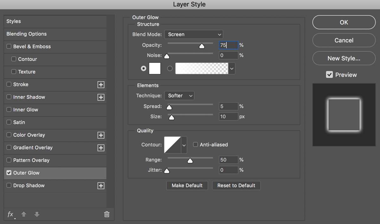This screenshot has height=224, width=380.
Task: Click the Make Default button
Action: click(x=187, y=185)
